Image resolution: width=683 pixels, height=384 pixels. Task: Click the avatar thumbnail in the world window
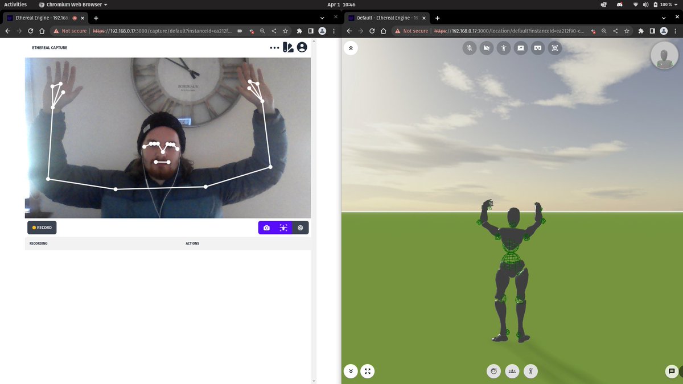click(x=664, y=56)
